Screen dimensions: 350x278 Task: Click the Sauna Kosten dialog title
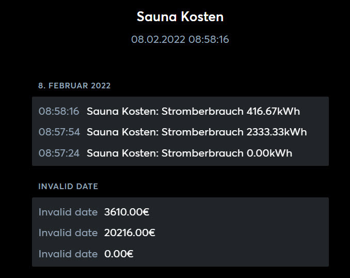[x=180, y=17]
